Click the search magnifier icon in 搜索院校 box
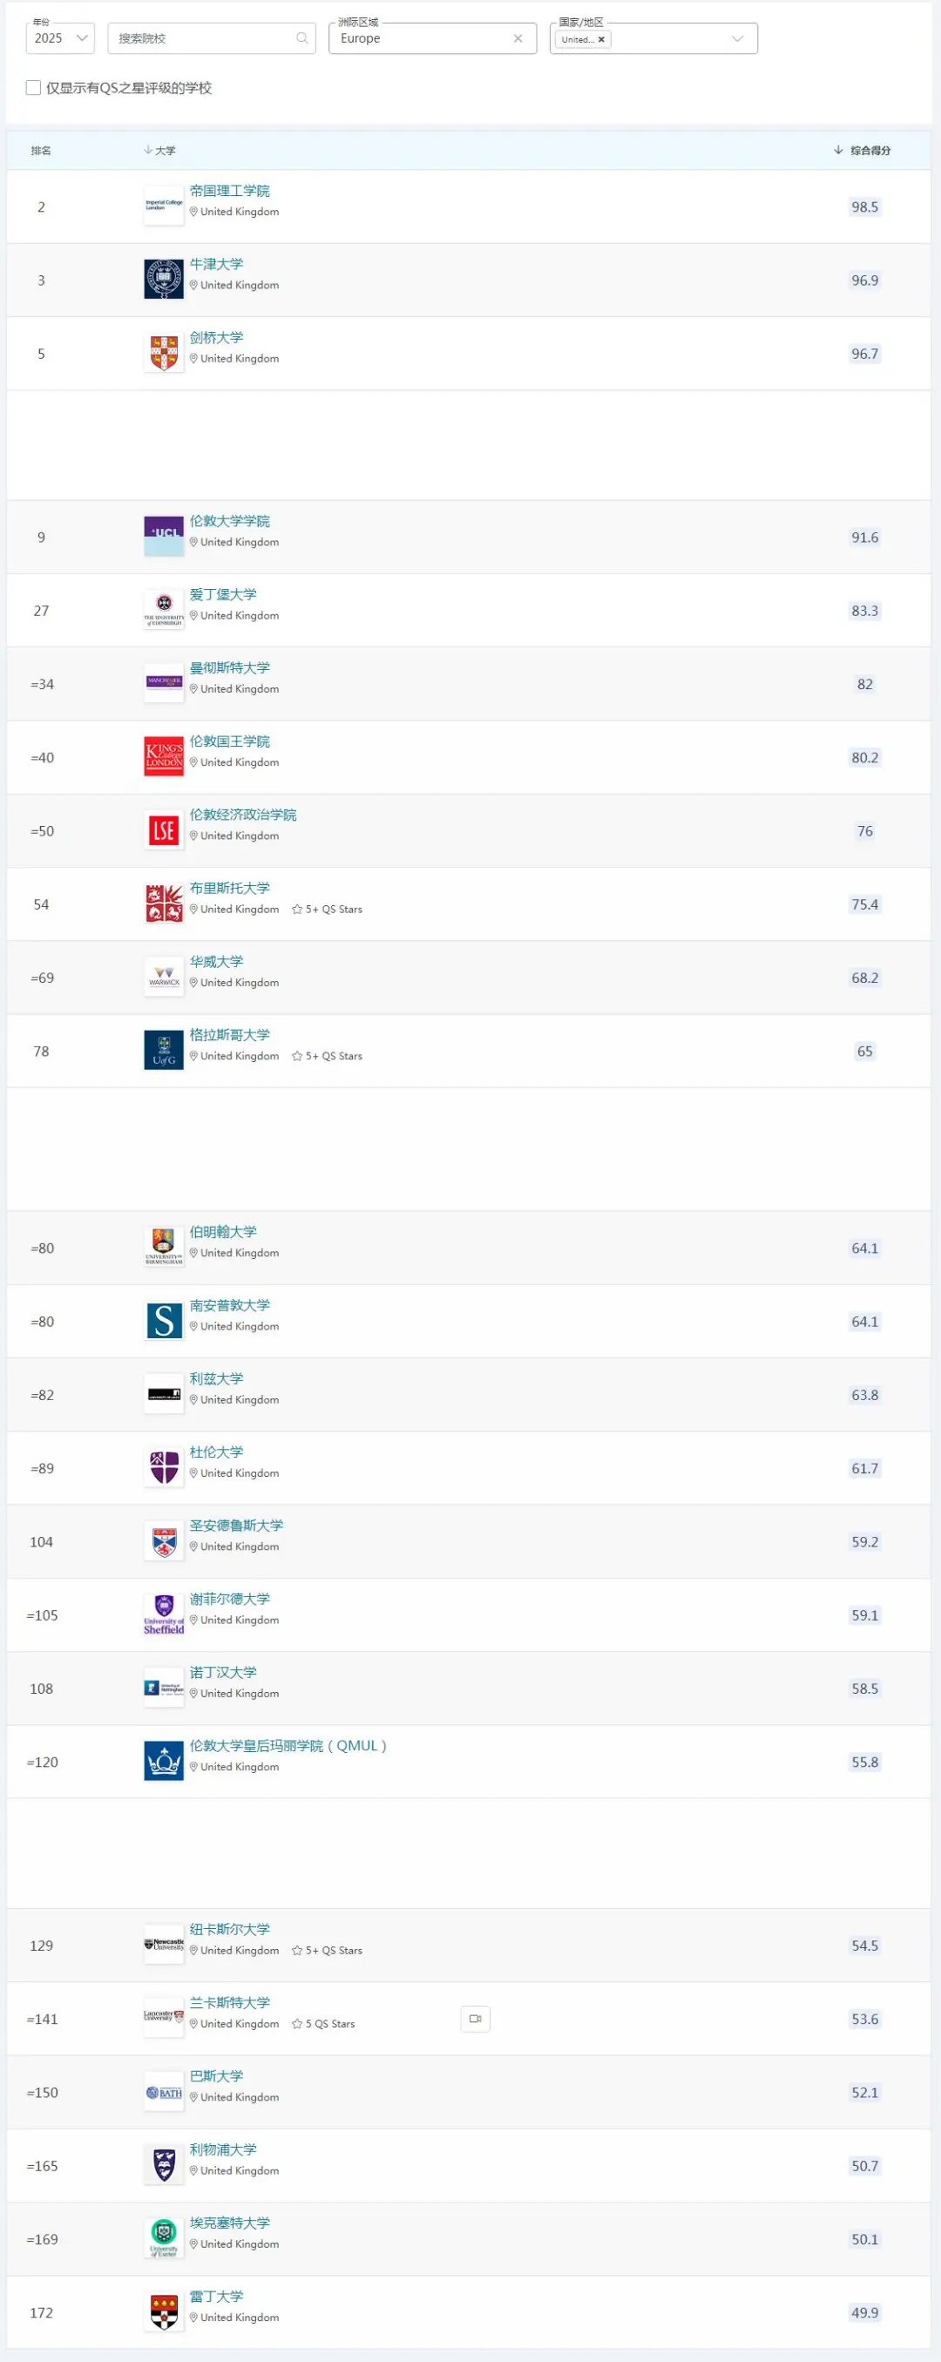This screenshot has height=2362, width=941. (x=301, y=38)
